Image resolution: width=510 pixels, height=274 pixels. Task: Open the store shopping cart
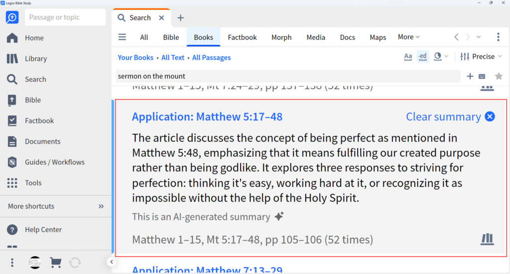coord(56,262)
